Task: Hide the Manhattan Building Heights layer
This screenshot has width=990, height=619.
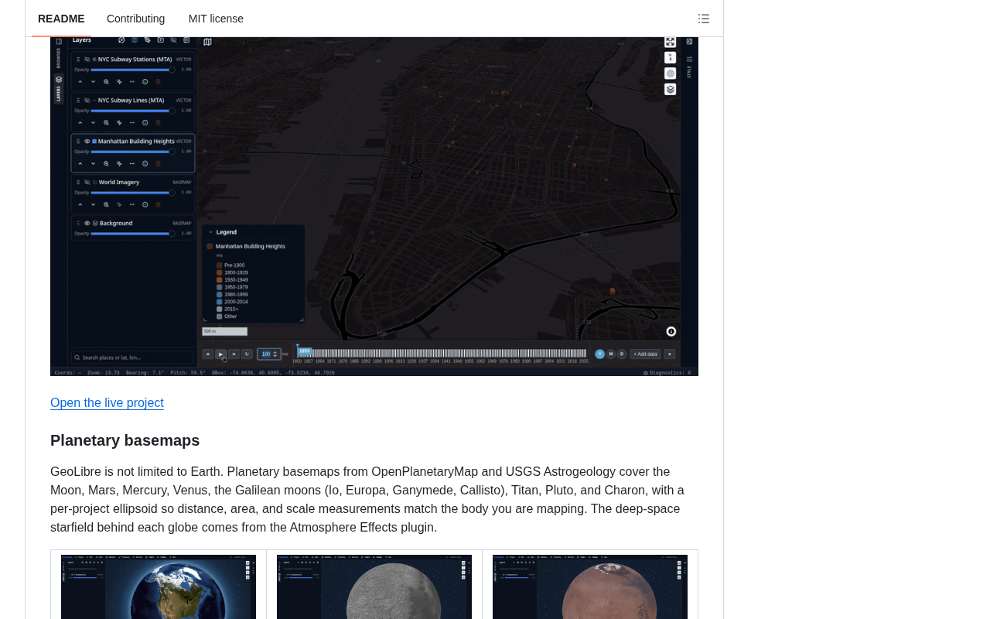Action: pos(87,142)
